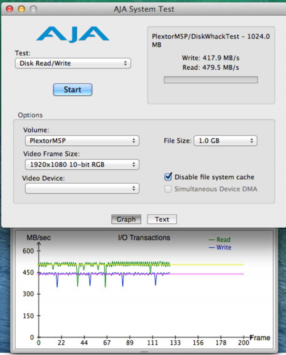This screenshot has height=355, width=286.
Task: Click the Start button
Action: [x=72, y=90]
